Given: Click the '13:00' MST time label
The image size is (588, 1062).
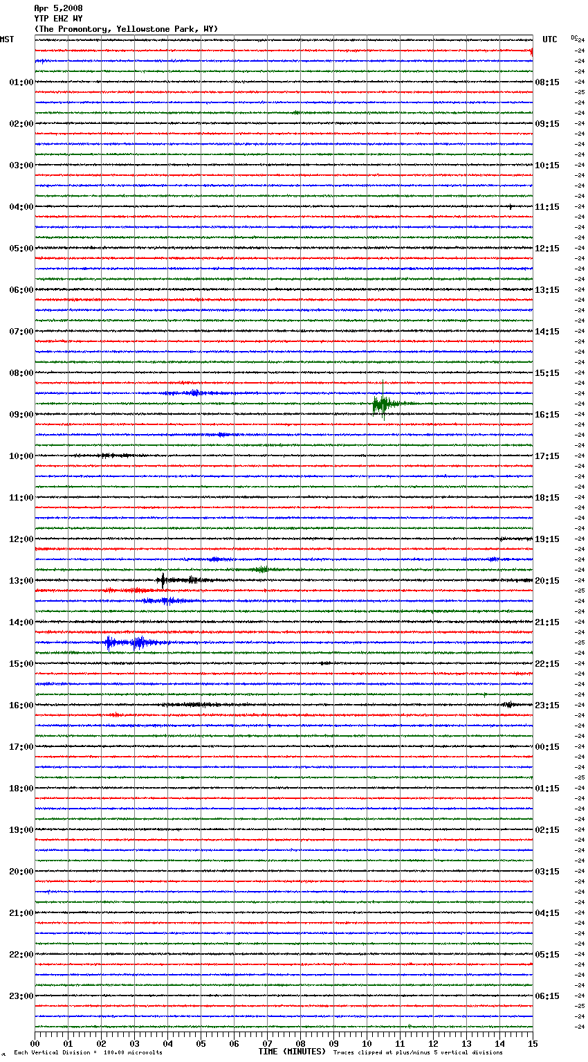Looking at the screenshot, I should coord(21,581).
